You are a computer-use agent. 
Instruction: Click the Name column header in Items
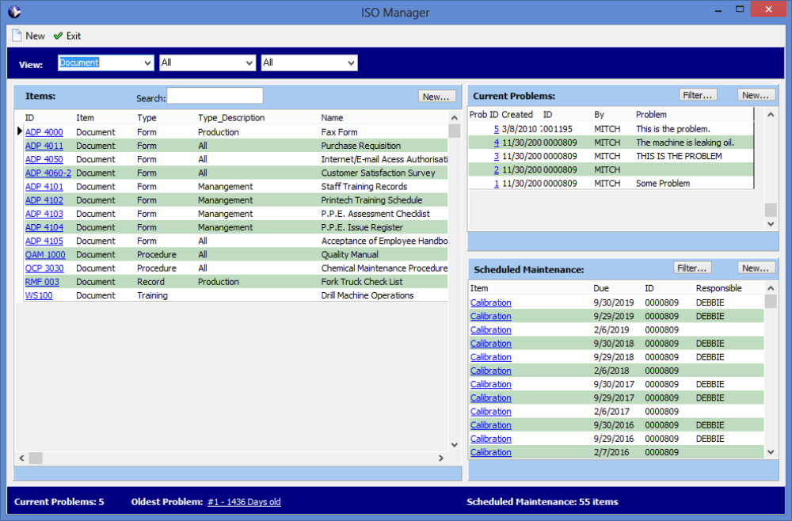332,118
